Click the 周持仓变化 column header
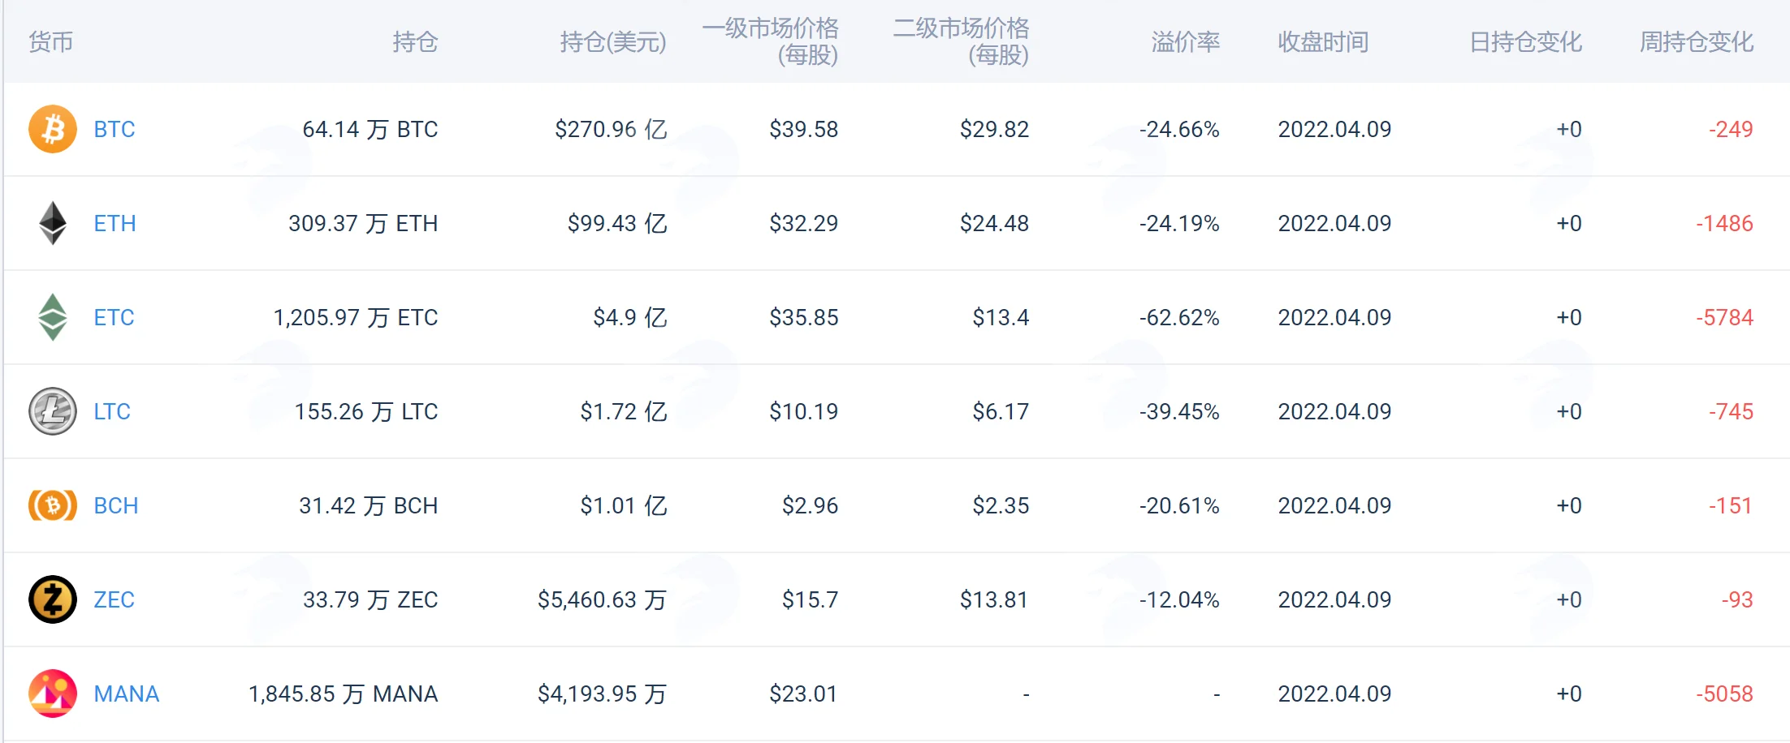This screenshot has width=1790, height=743. (1696, 41)
